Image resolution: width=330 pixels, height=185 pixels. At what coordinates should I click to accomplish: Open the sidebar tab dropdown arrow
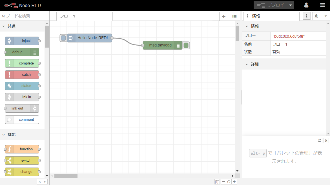pyautogui.click(x=325, y=16)
